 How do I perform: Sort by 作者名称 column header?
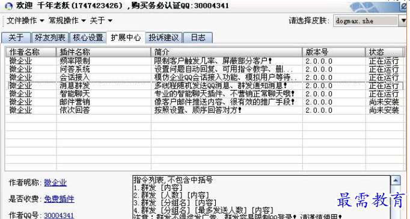(x=31, y=52)
